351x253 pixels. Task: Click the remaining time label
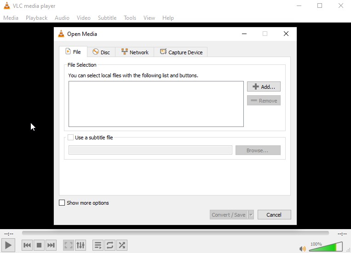click(342, 234)
